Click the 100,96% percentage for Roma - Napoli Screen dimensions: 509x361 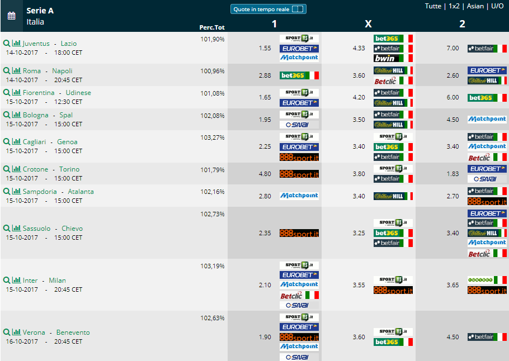[x=213, y=71]
